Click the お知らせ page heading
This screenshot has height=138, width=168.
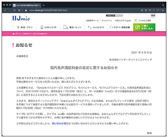24,45
